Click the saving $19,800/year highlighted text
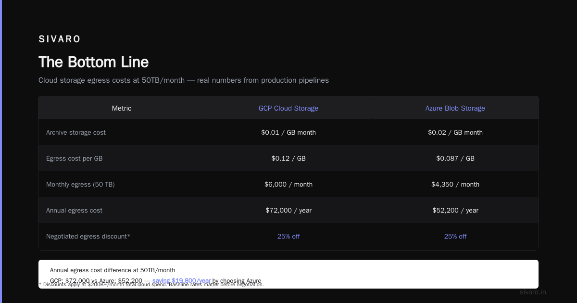577x303 pixels. coord(181,280)
